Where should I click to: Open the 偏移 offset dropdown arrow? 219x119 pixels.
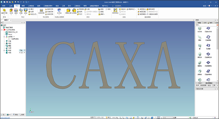(x=104, y=14)
